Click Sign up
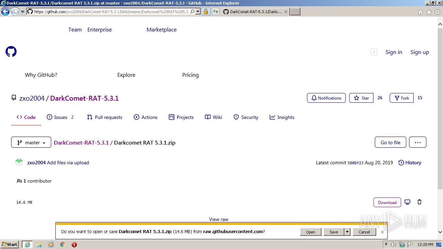 click(420, 52)
